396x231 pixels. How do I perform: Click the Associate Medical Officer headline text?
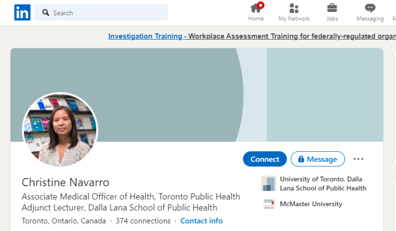click(131, 196)
